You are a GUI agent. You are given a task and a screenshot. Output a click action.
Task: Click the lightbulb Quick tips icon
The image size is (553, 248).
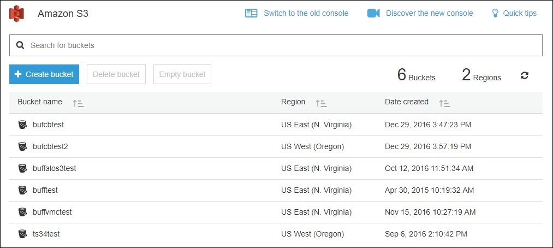(495, 13)
